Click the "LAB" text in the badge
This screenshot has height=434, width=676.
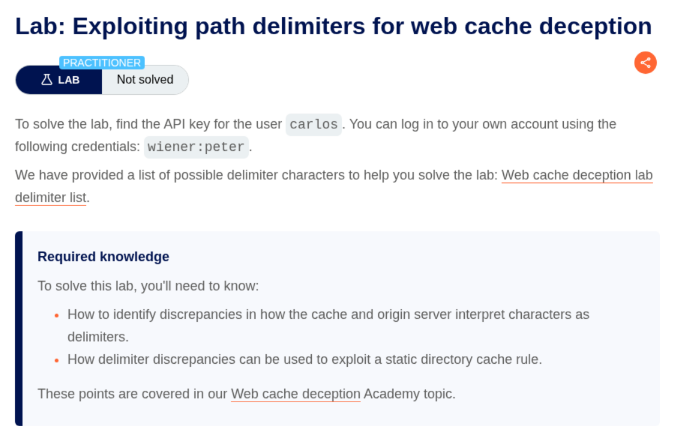68,80
